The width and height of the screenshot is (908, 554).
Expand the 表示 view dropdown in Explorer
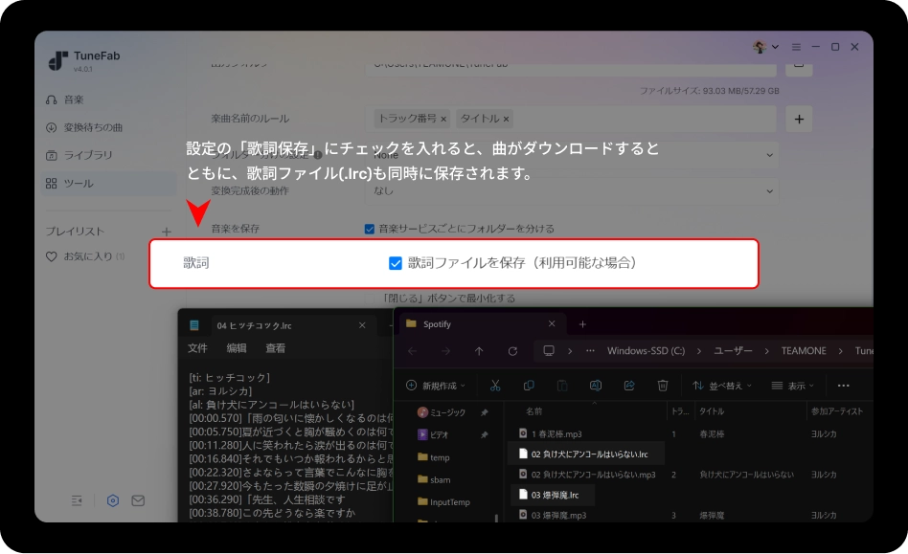click(x=799, y=386)
